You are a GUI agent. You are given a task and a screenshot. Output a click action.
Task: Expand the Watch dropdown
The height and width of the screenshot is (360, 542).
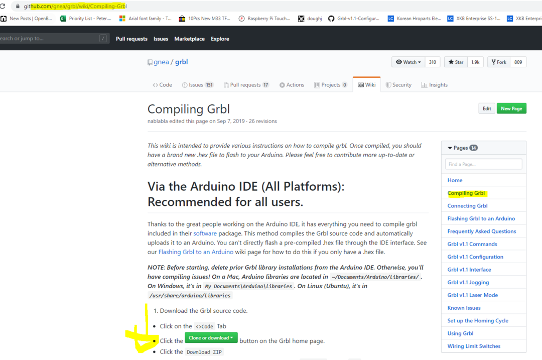(409, 62)
